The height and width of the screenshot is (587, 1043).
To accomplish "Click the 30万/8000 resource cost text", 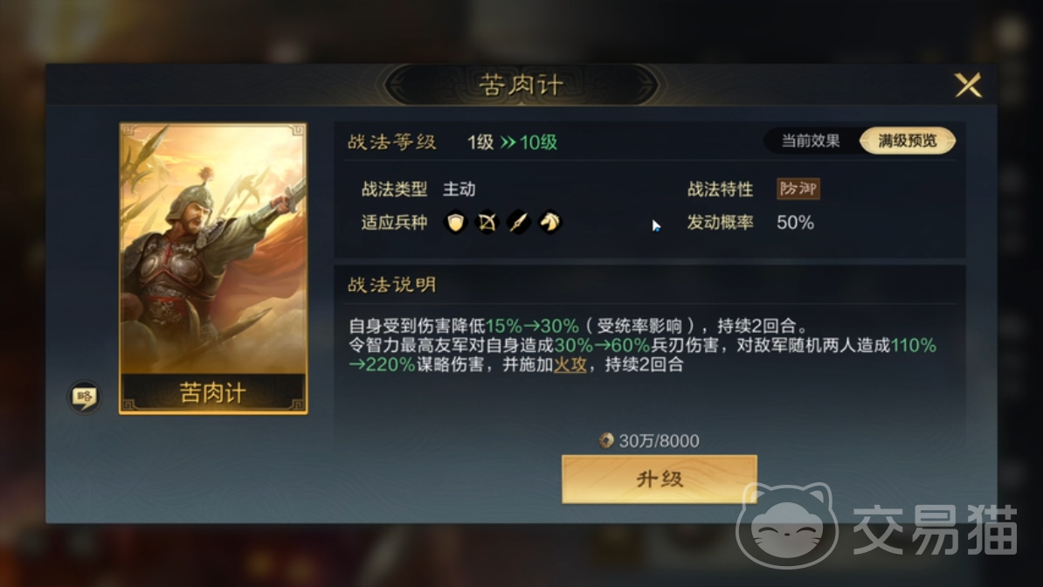I will 660,441.
